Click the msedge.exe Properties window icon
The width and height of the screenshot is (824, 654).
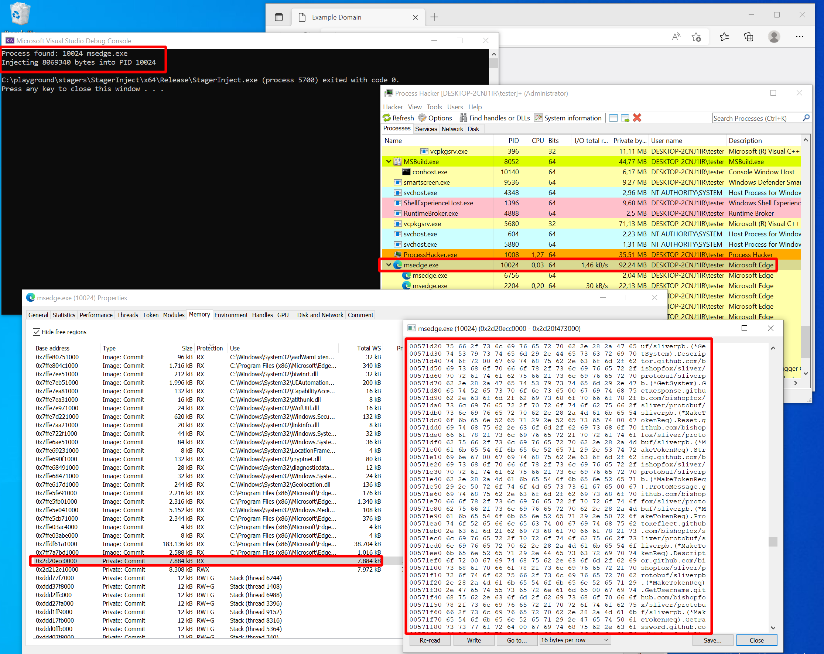pos(31,297)
